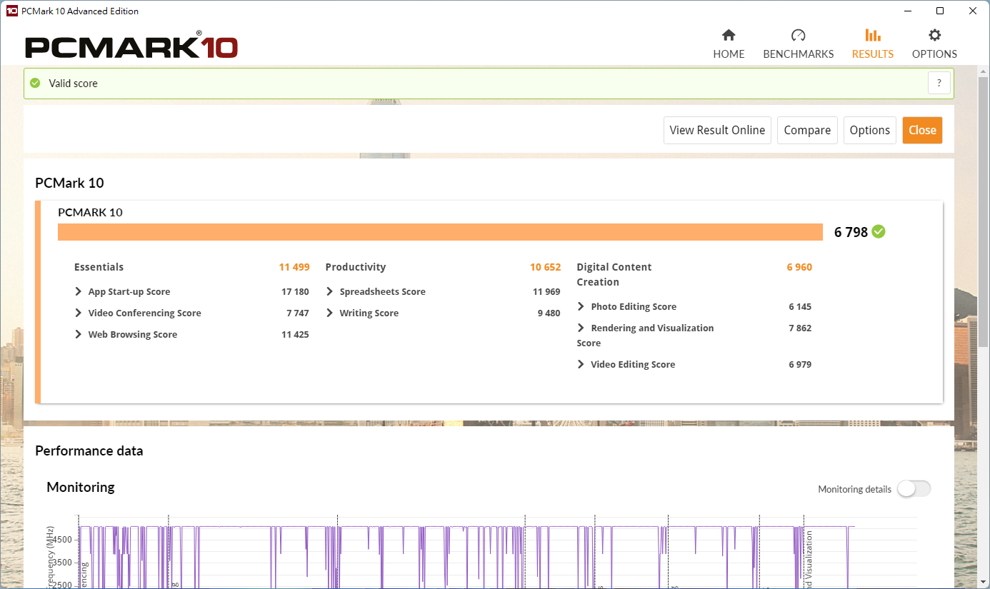Open the question mark help button
Image resolution: width=990 pixels, height=589 pixels.
click(939, 83)
